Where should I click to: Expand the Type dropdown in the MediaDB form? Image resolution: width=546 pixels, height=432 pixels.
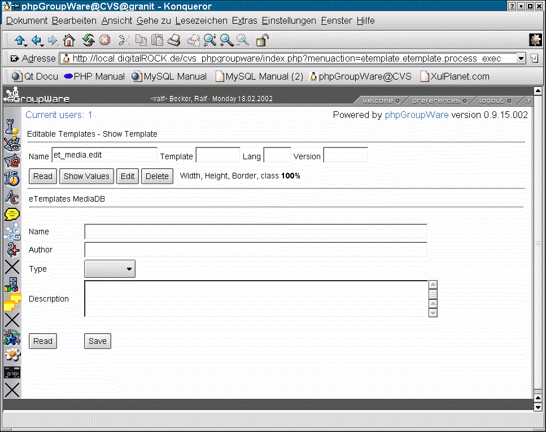[110, 269]
